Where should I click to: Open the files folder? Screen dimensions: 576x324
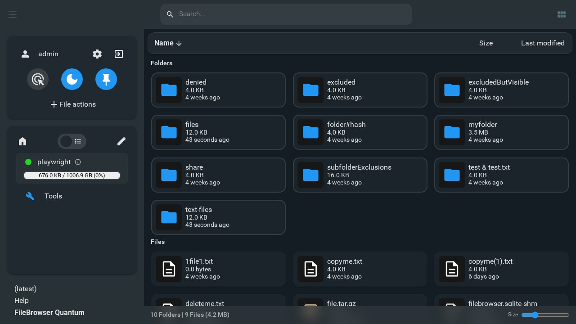pyautogui.click(x=218, y=132)
